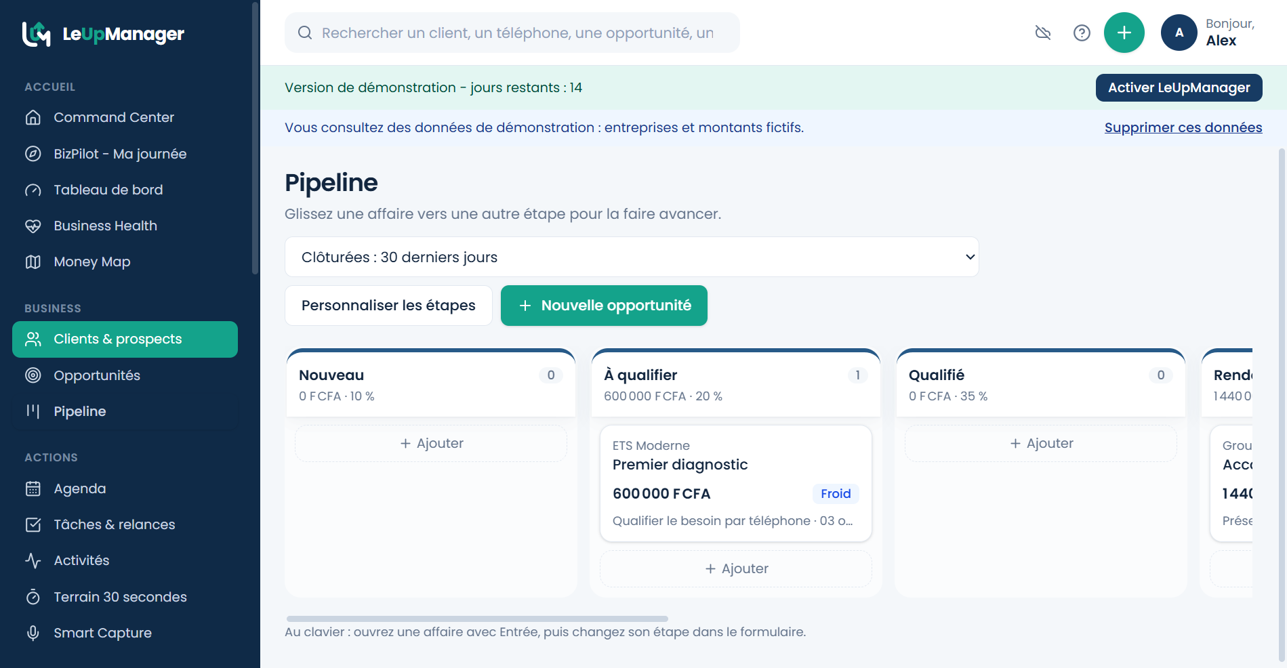1287x668 pixels.
Task: Select Clients & prospects menu item
Action: point(125,339)
